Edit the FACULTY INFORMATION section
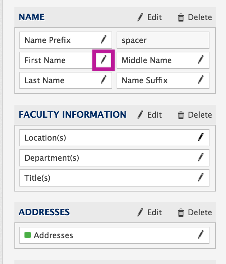 pos(149,115)
